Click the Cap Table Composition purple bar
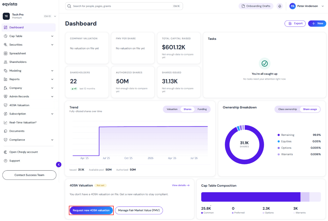328x221 pixels. 251,197
